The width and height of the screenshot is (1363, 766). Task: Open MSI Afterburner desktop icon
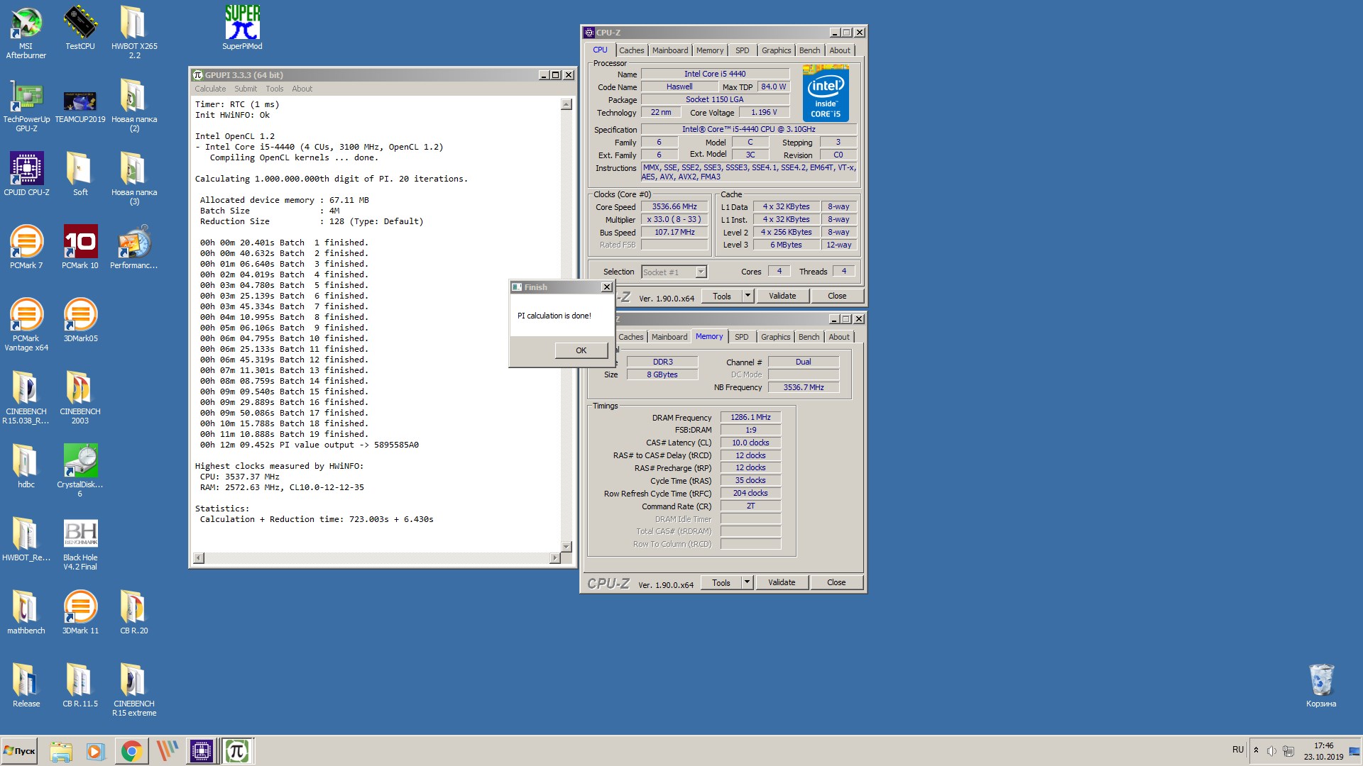[26, 32]
